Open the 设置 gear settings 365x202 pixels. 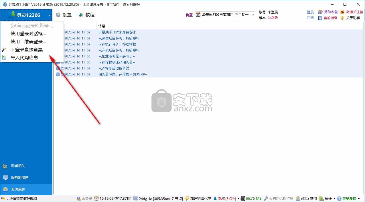tap(64, 15)
